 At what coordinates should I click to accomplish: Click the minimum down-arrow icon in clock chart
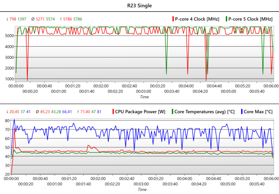tap(7, 19)
